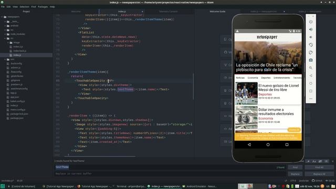Open index-back.js in the tree
This screenshot has width=336, height=189.
coord(20,51)
